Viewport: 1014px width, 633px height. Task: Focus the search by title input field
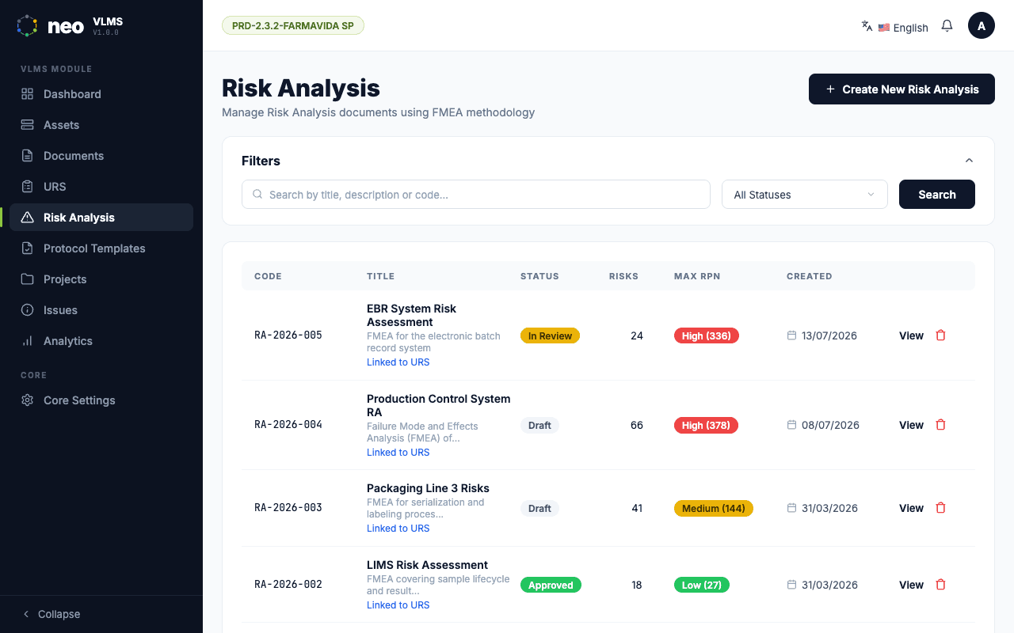(476, 195)
